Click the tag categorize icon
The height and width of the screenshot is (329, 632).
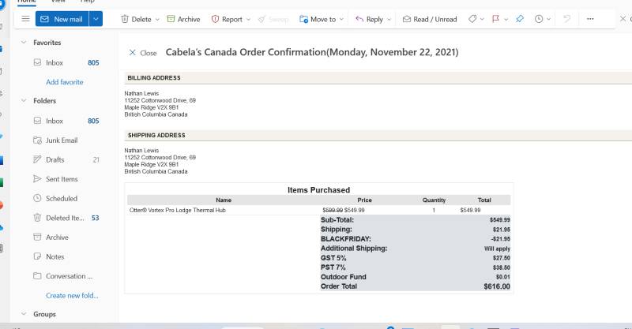click(472, 19)
